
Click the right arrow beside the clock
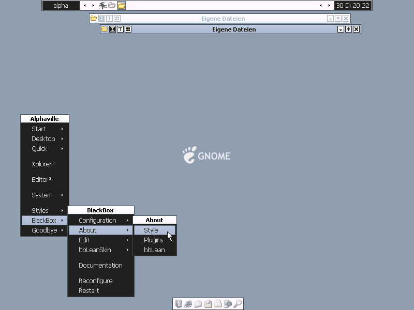pyautogui.click(x=329, y=5)
